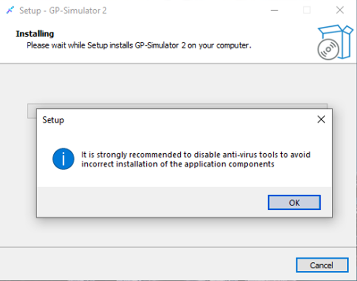
Task: Click the blue information icon
Action: click(x=63, y=159)
